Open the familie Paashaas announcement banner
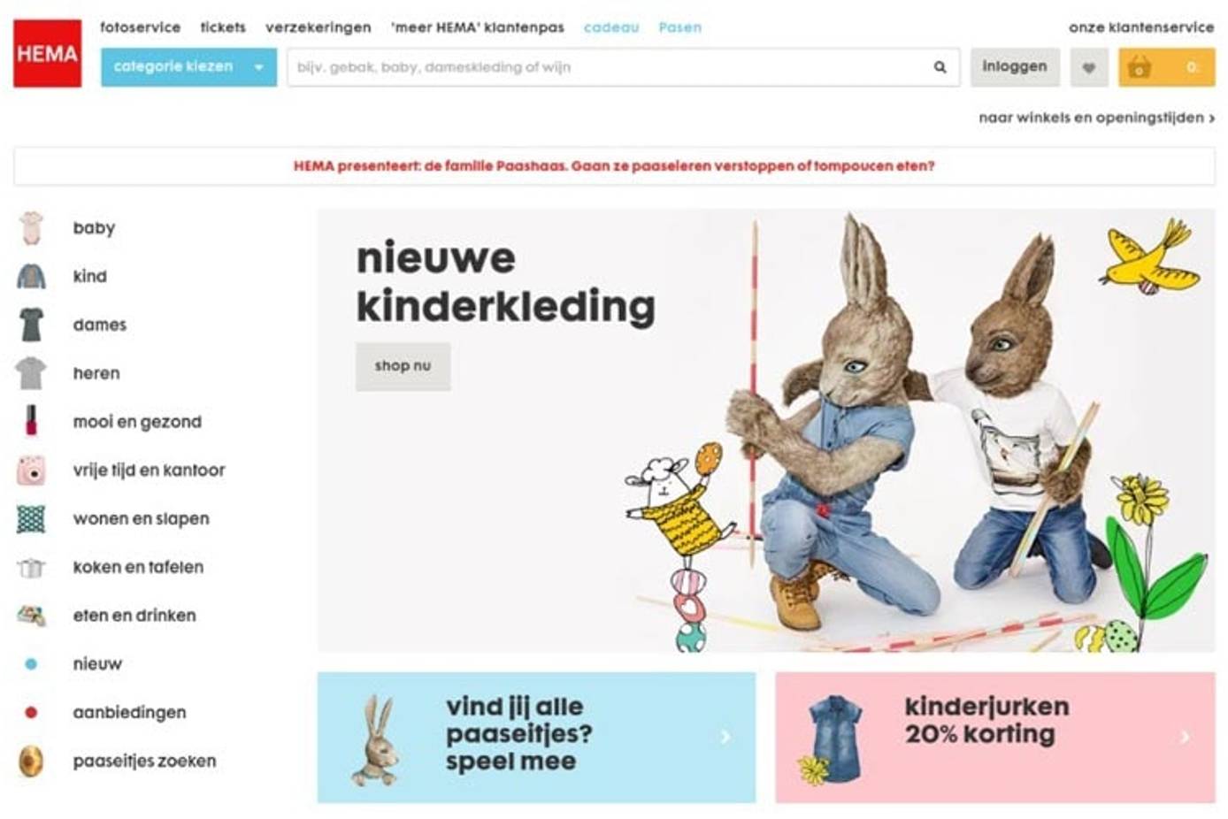The width and height of the screenshot is (1228, 819). click(614, 166)
